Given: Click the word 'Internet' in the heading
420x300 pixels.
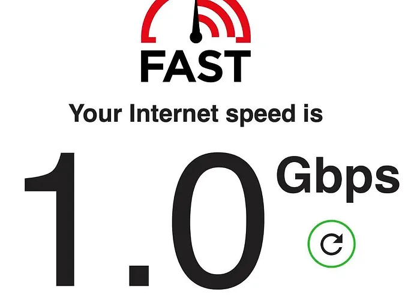Looking at the screenshot, I should 174,113.
